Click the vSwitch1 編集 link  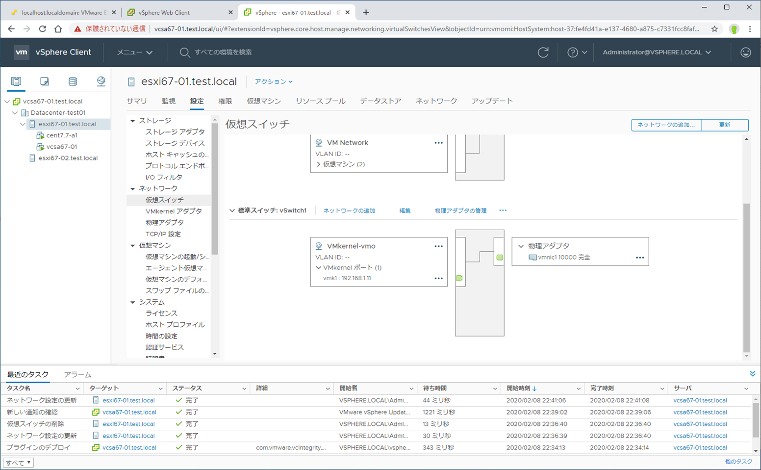pyautogui.click(x=405, y=210)
